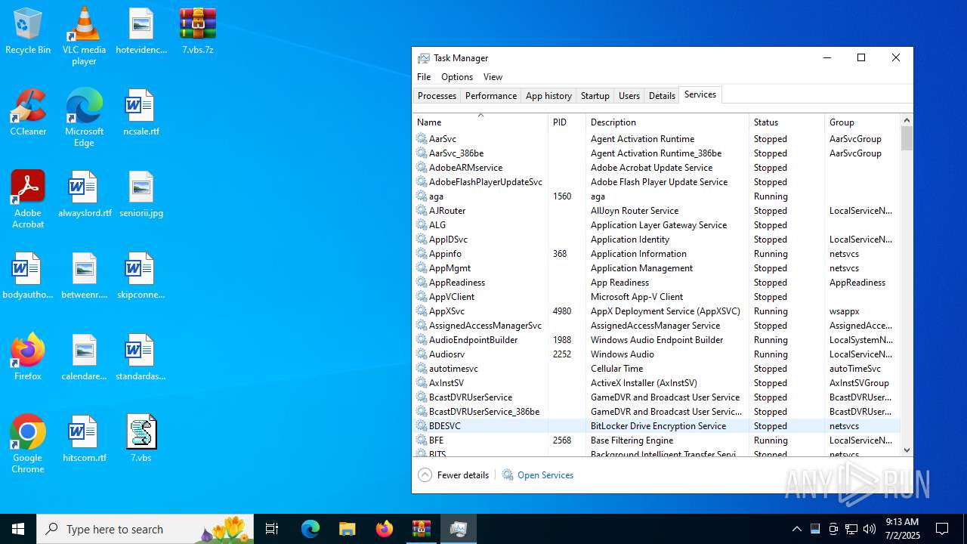
Task: Select the hotevidenc image file icon
Action: point(141,32)
